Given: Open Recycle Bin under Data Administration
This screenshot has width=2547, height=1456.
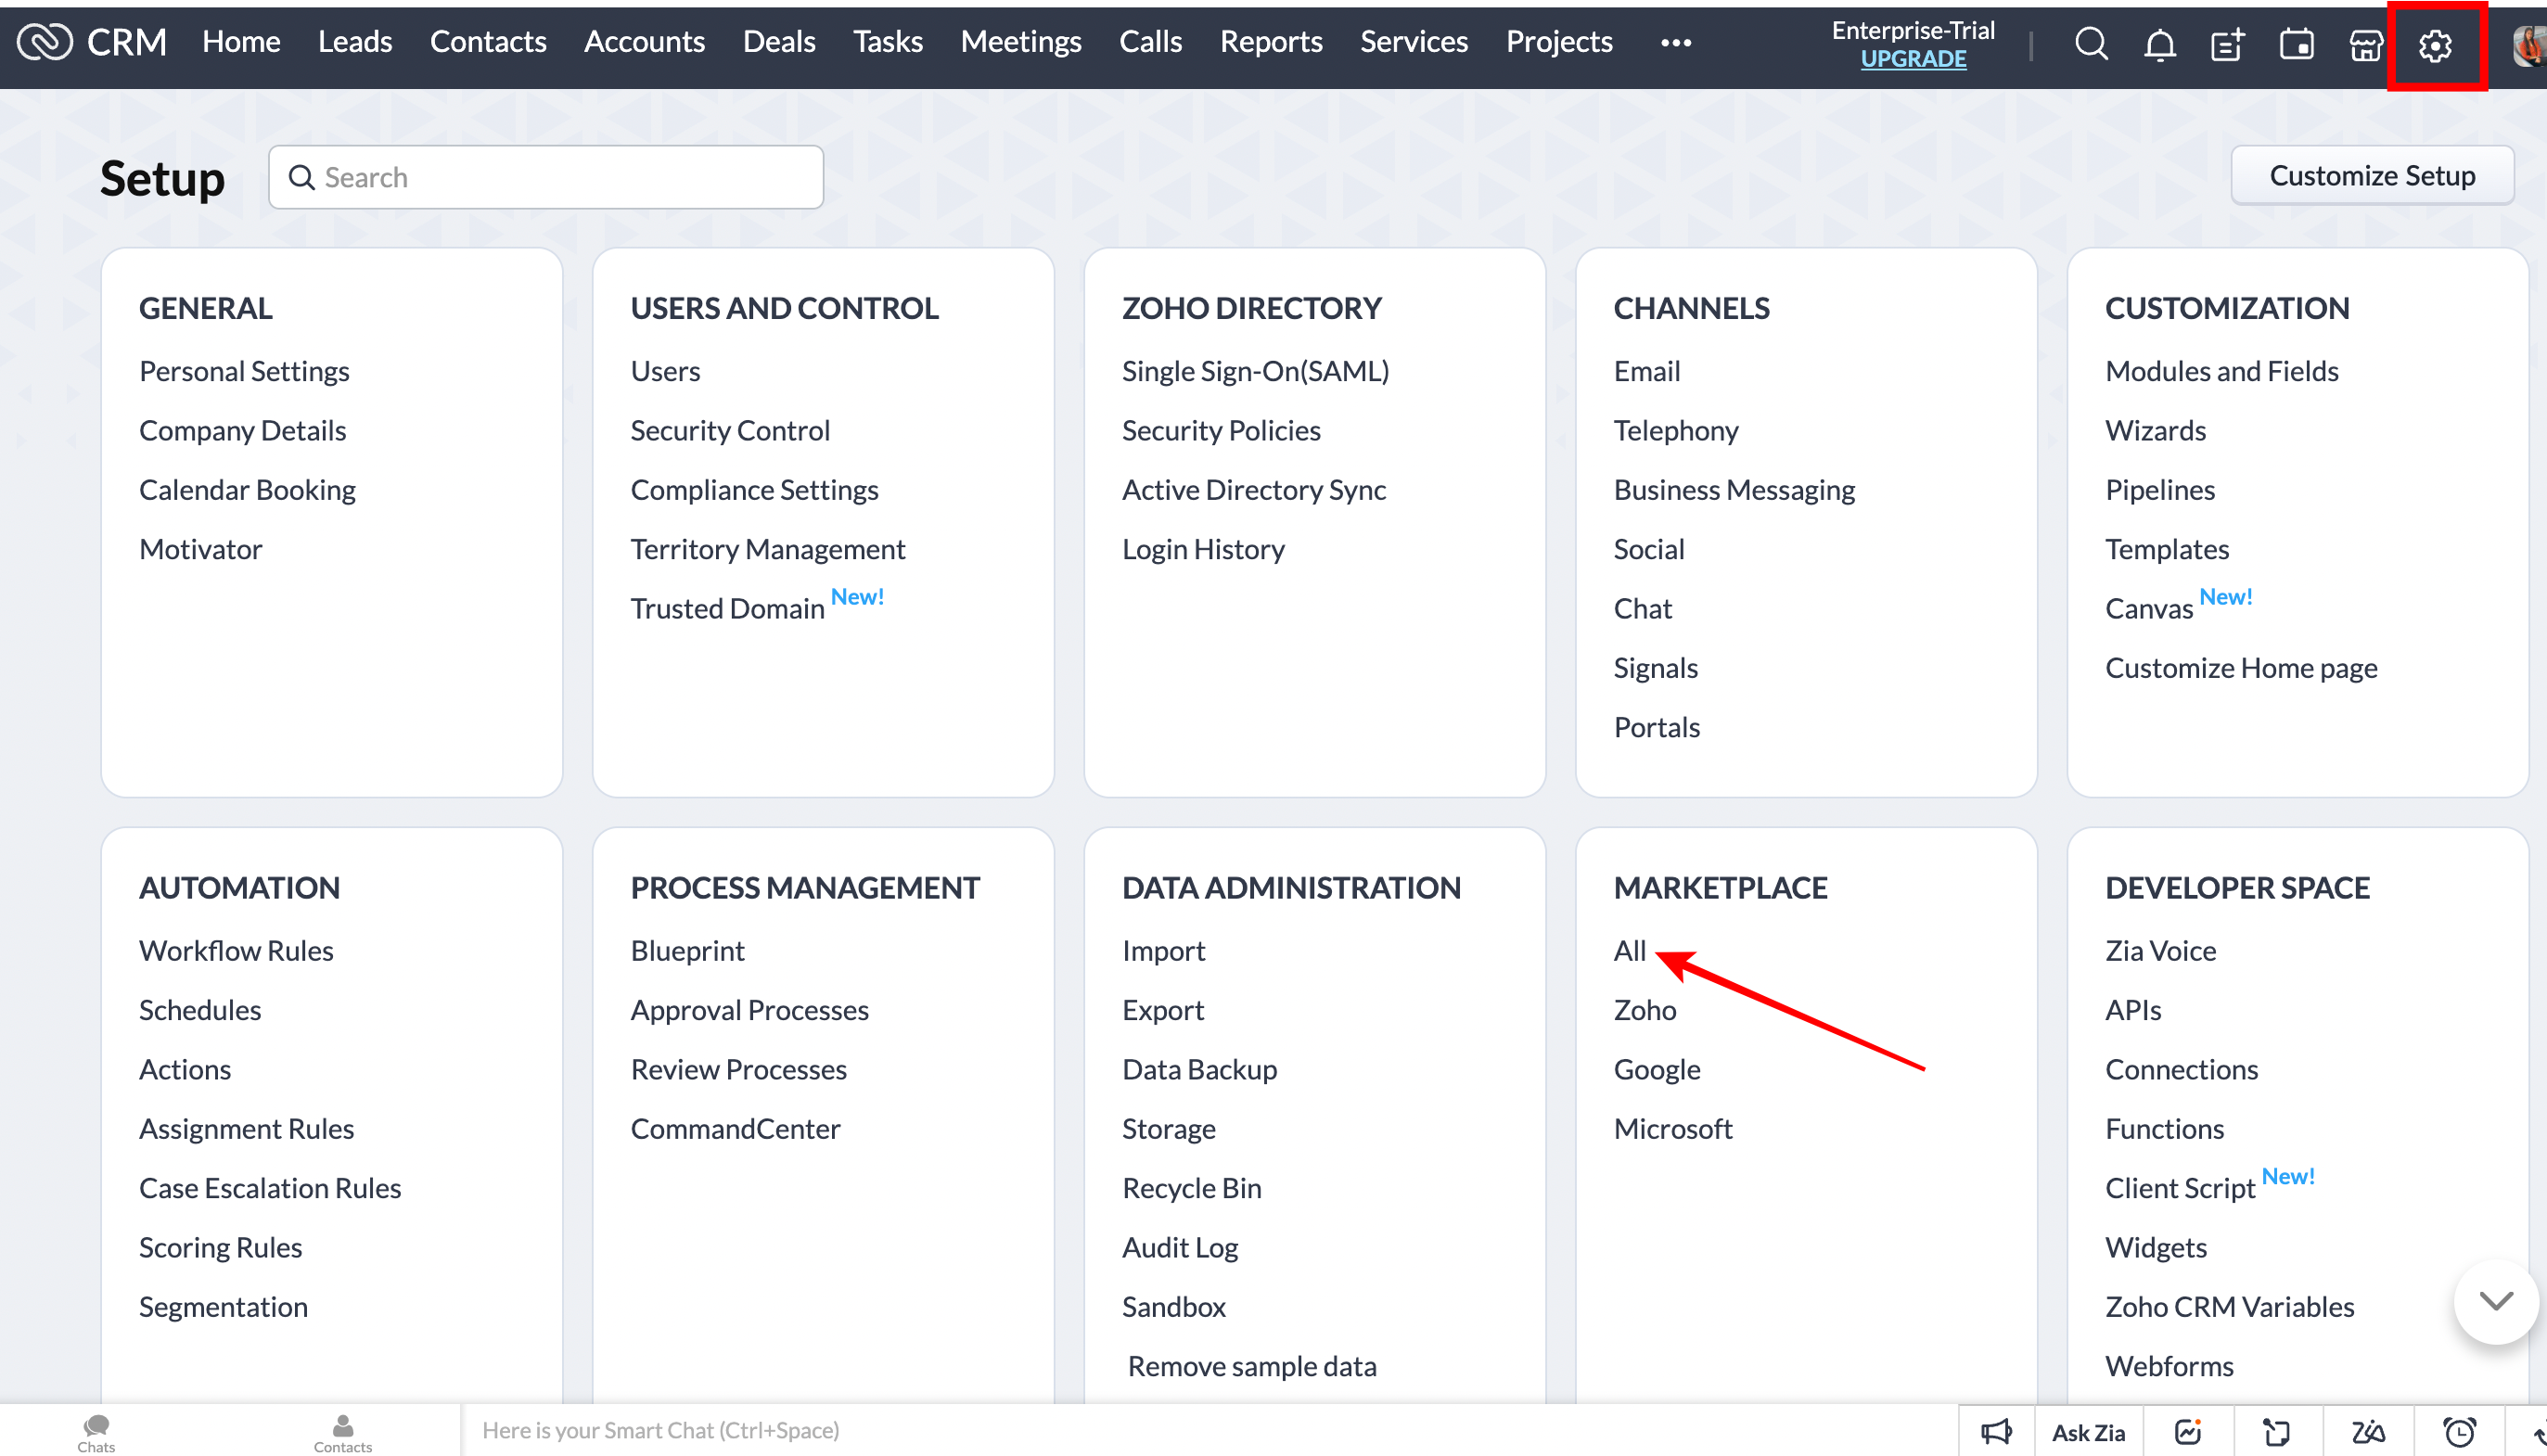Looking at the screenshot, I should coord(1191,1188).
